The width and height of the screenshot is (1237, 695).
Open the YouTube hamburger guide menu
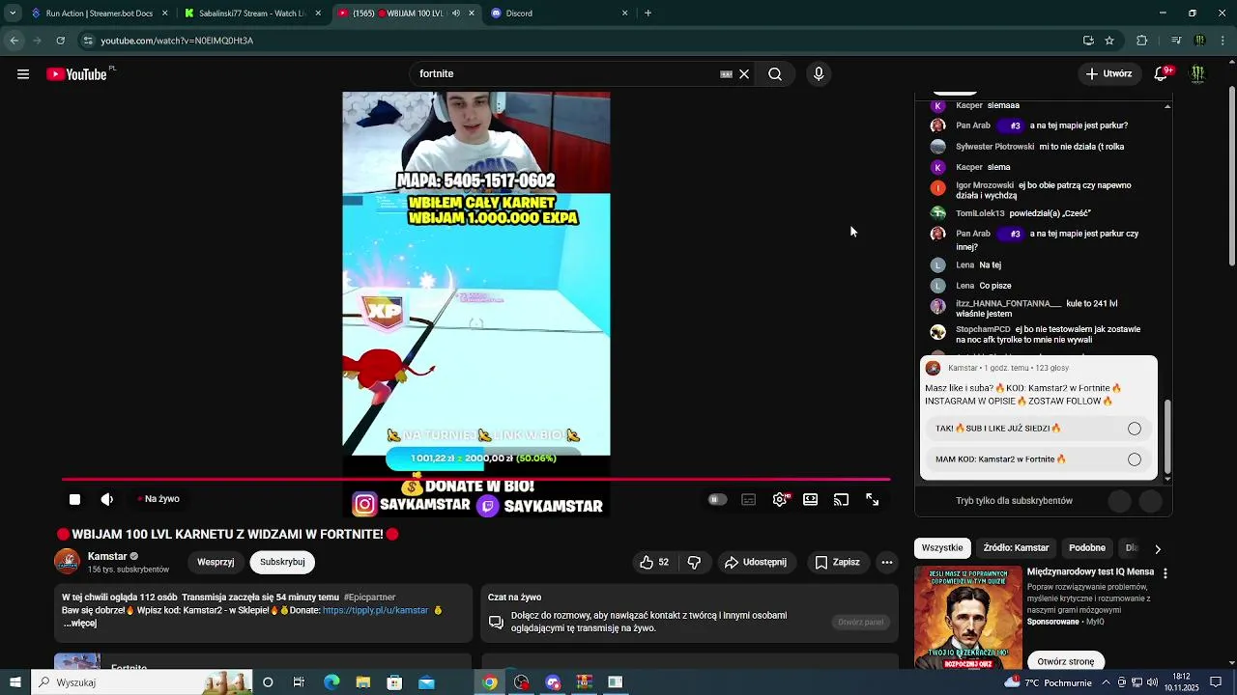23,74
